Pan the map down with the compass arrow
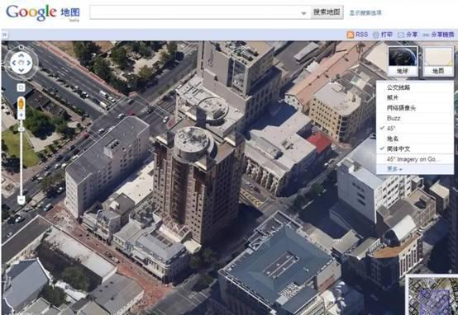This screenshot has height=315, width=458. coord(21,70)
